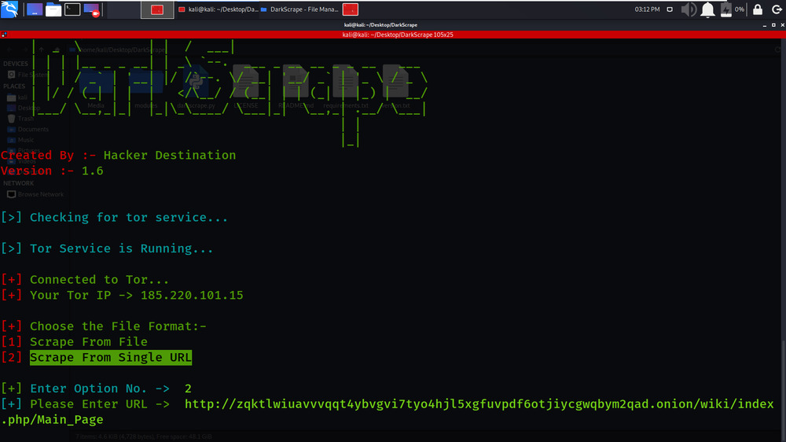The height and width of the screenshot is (442, 786).
Task: Click 'Choose the File Format:-' line
Action: click(x=103, y=326)
